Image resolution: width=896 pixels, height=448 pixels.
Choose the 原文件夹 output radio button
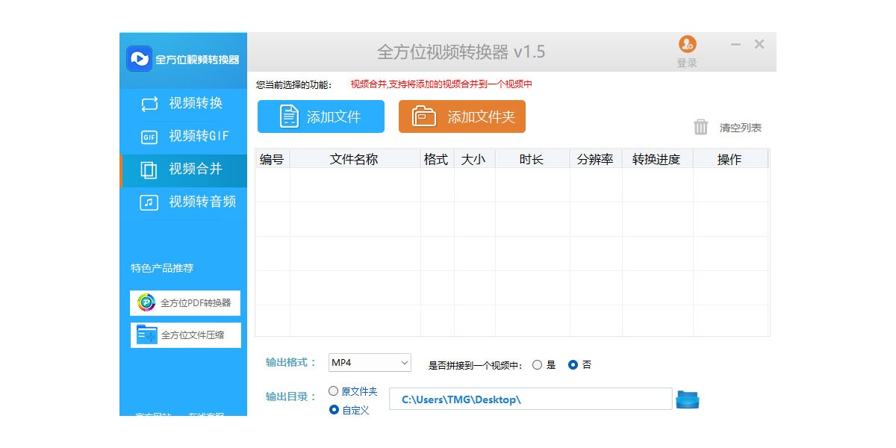coord(334,391)
